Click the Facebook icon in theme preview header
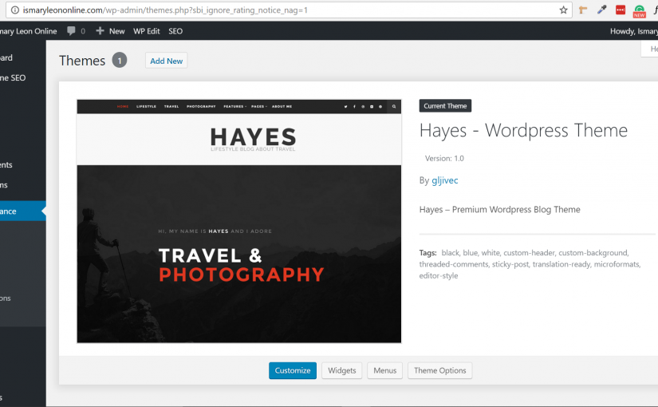The height and width of the screenshot is (407, 658). tap(354, 107)
